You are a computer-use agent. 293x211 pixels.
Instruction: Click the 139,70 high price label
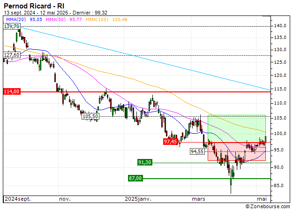click(11, 27)
